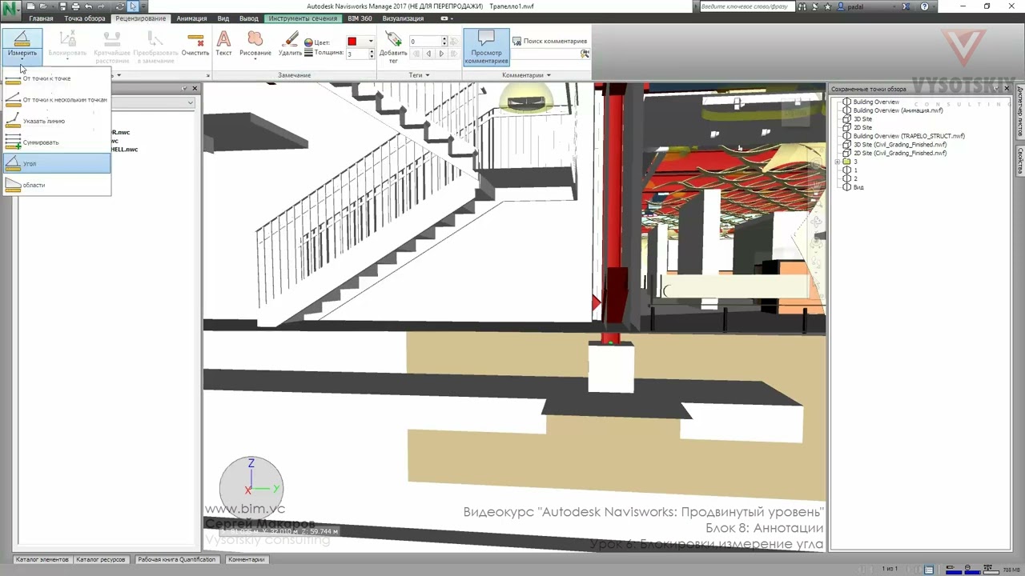Expand the Комментарии panel dropdown arrow
This screenshot has height=576, width=1025.
click(x=549, y=75)
